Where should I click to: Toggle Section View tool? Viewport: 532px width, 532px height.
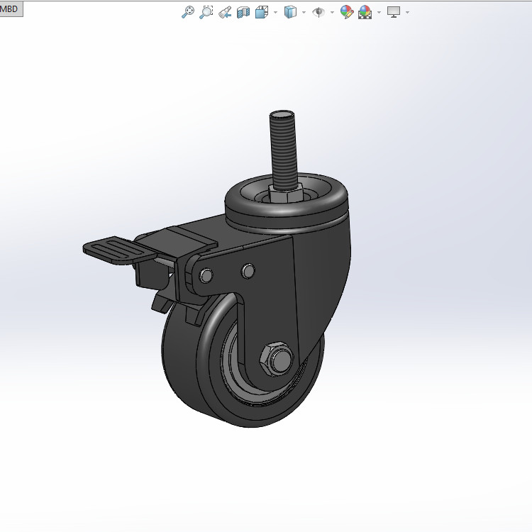pos(243,12)
